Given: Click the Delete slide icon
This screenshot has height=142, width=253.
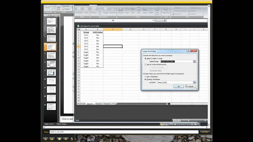Looking at the screenshot, I should 66,9.
